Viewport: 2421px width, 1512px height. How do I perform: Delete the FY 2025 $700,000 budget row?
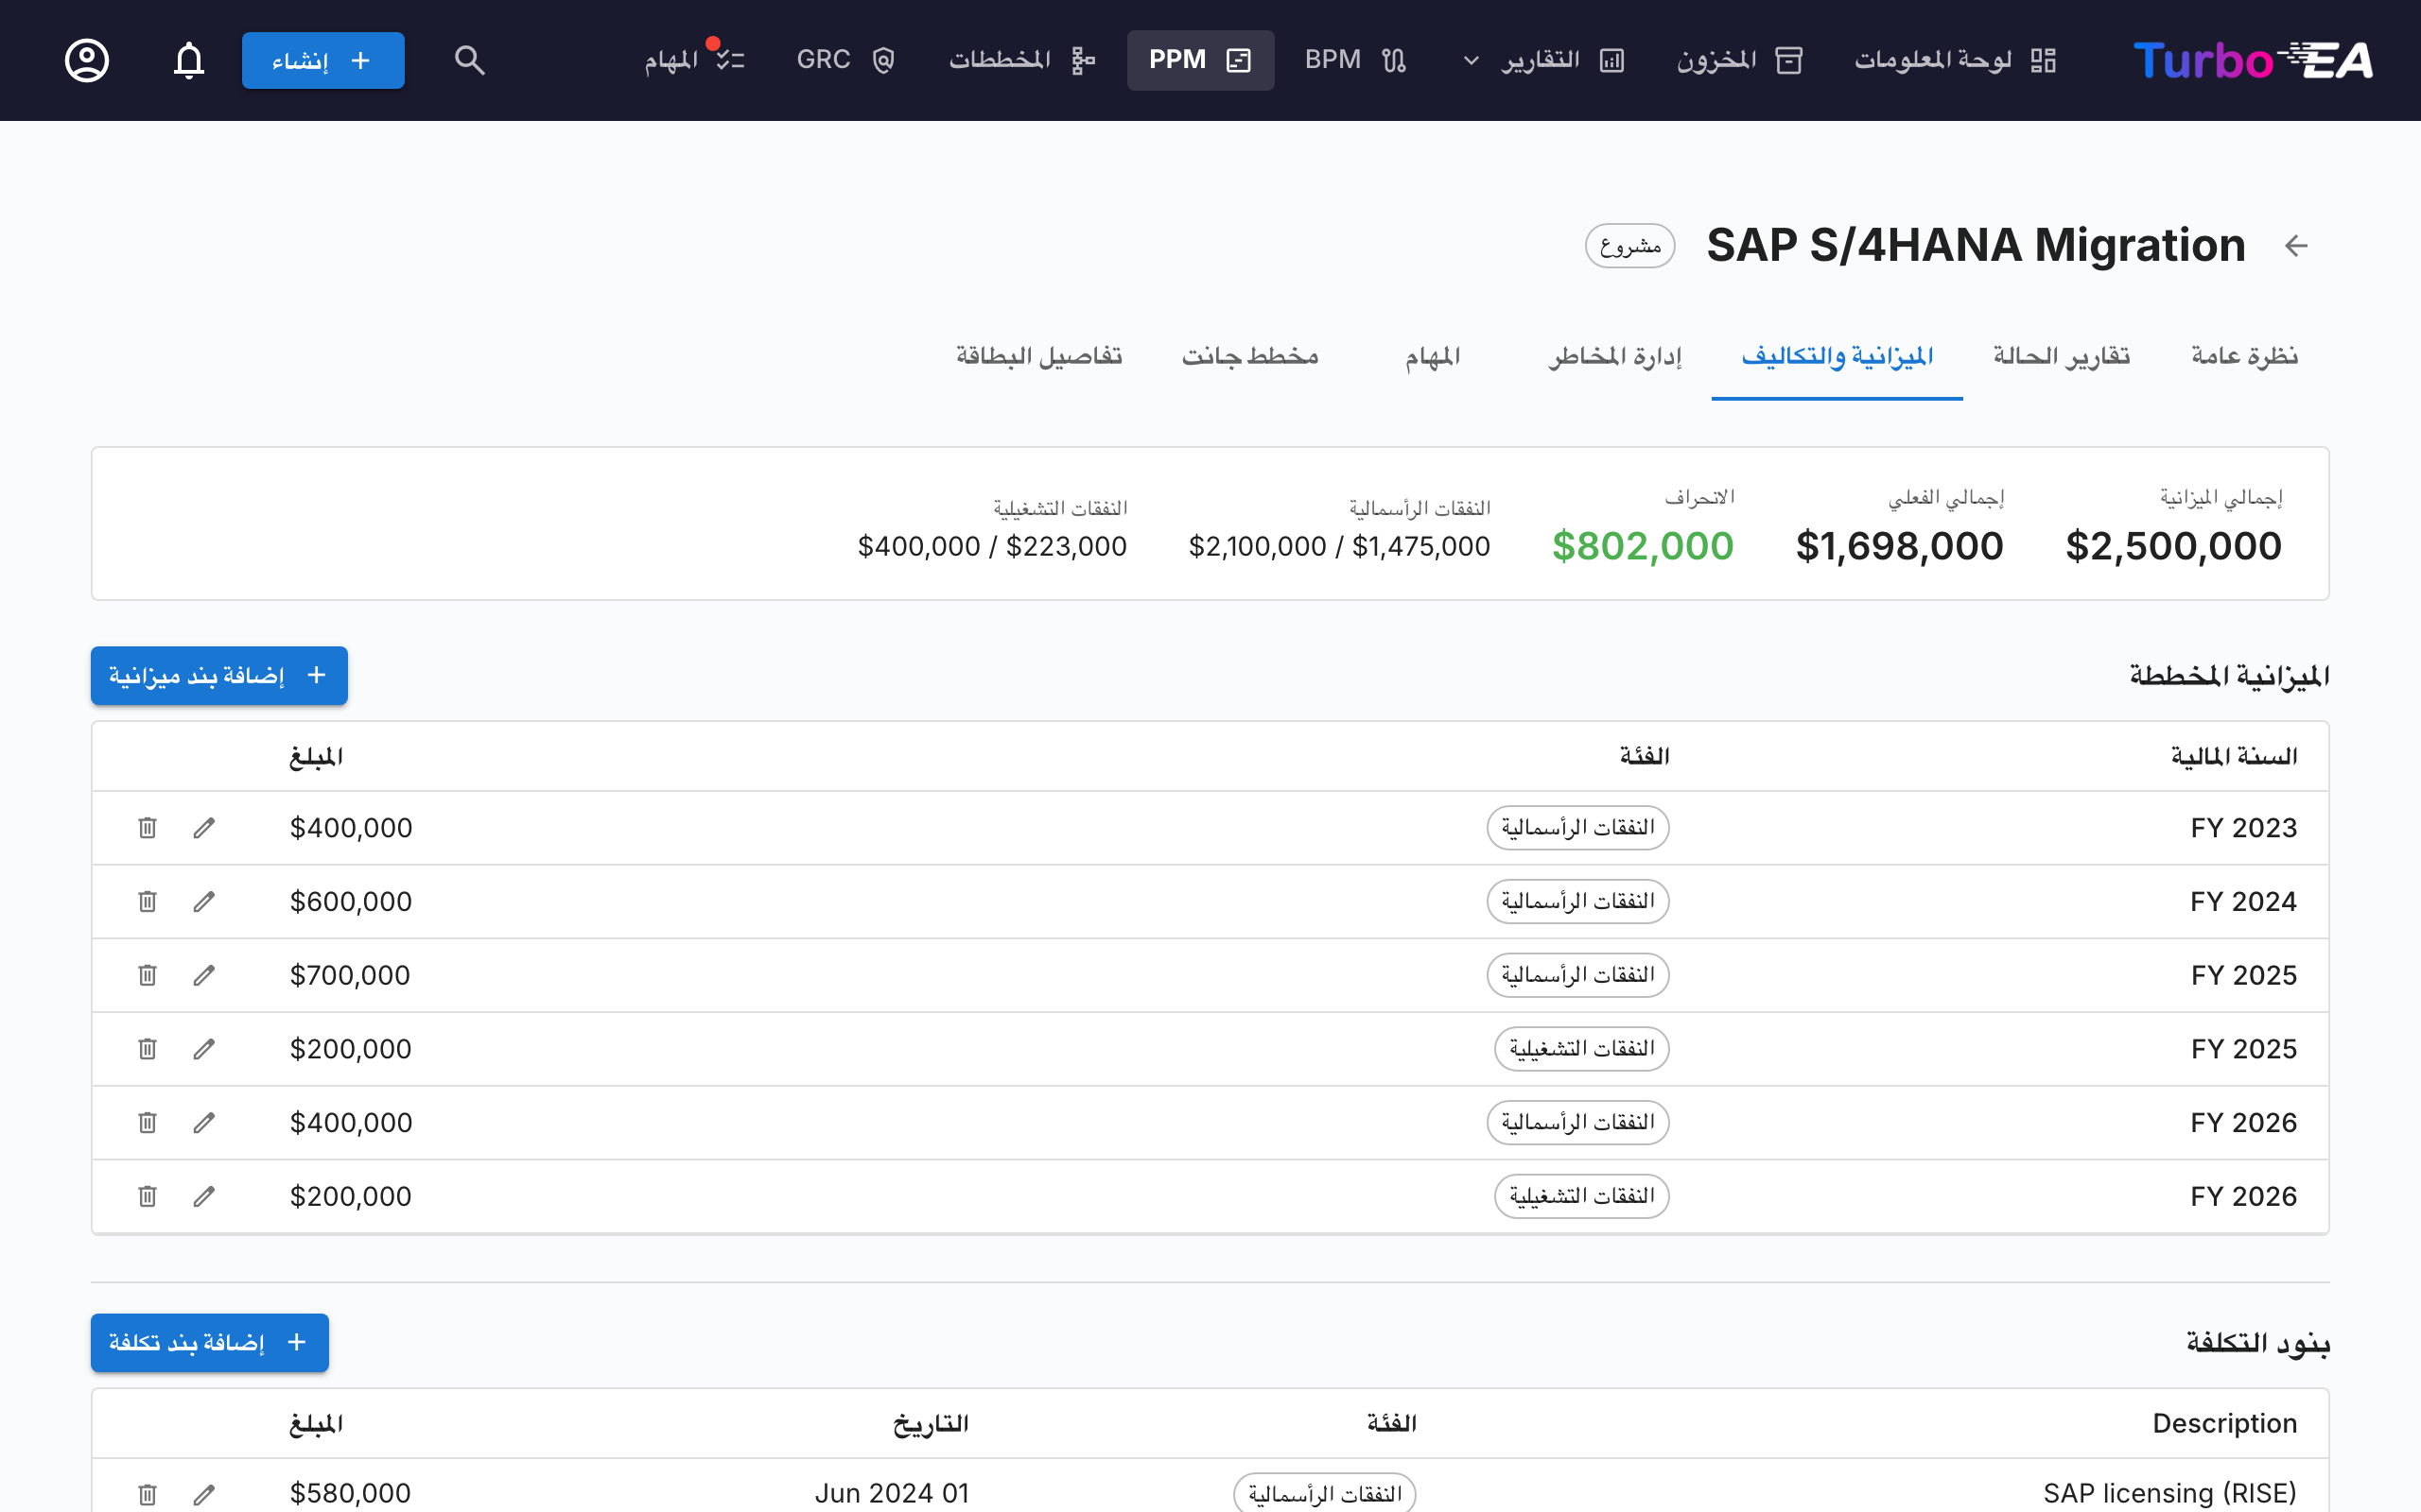[148, 975]
